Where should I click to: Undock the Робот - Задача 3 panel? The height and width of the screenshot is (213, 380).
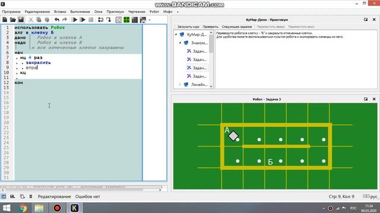[366, 99]
